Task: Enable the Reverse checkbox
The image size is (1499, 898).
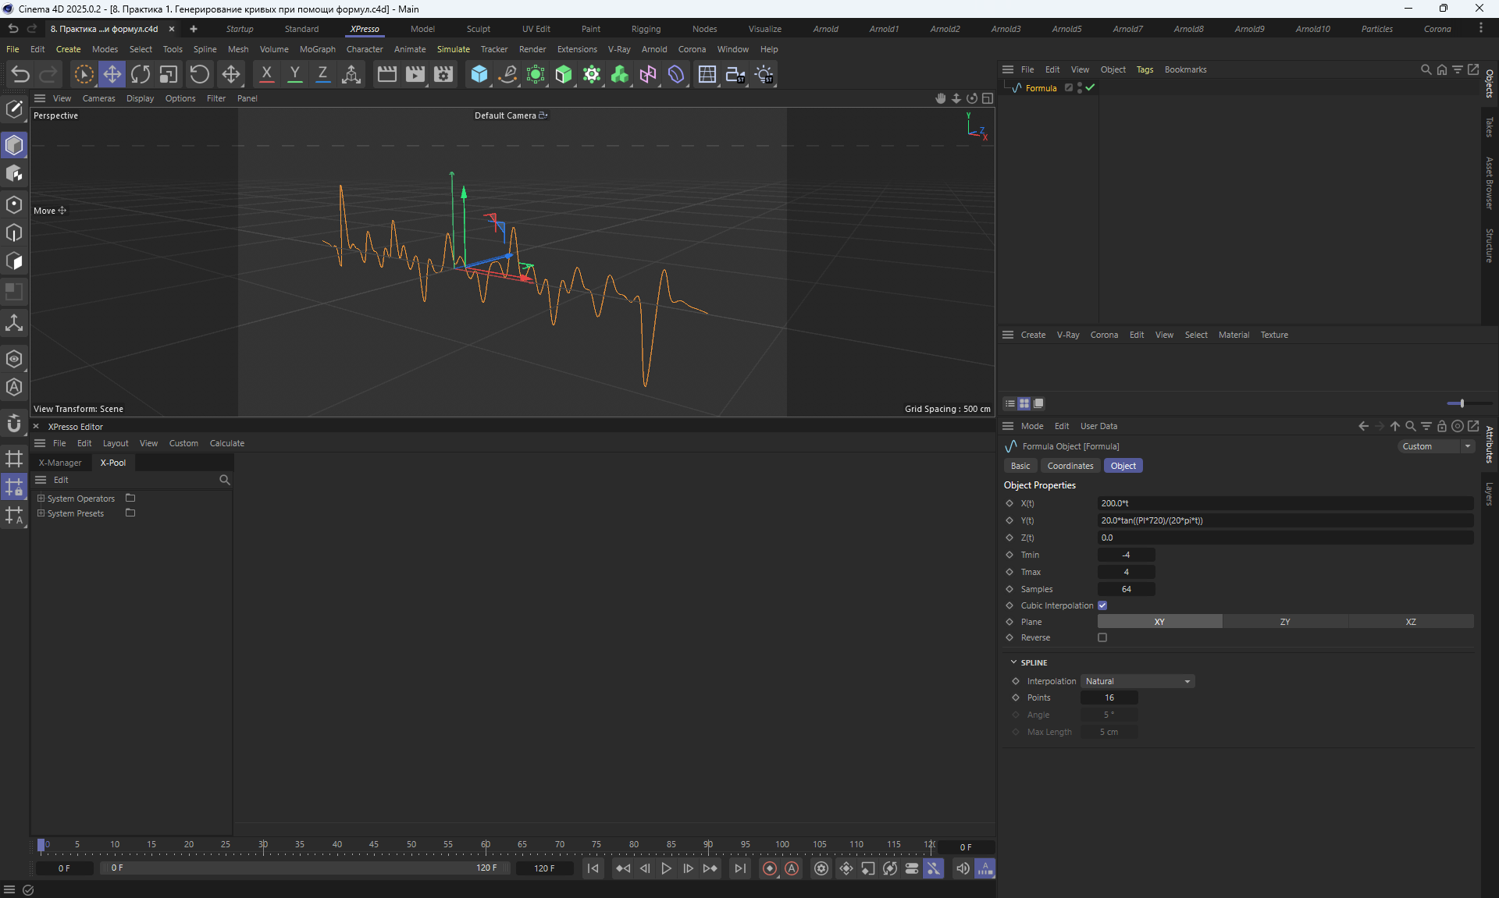Action: click(1102, 637)
